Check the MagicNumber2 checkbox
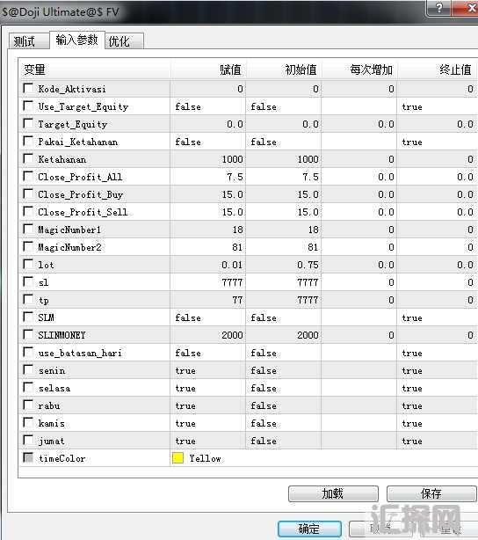Image resolution: width=478 pixels, height=540 pixels. click(28, 246)
